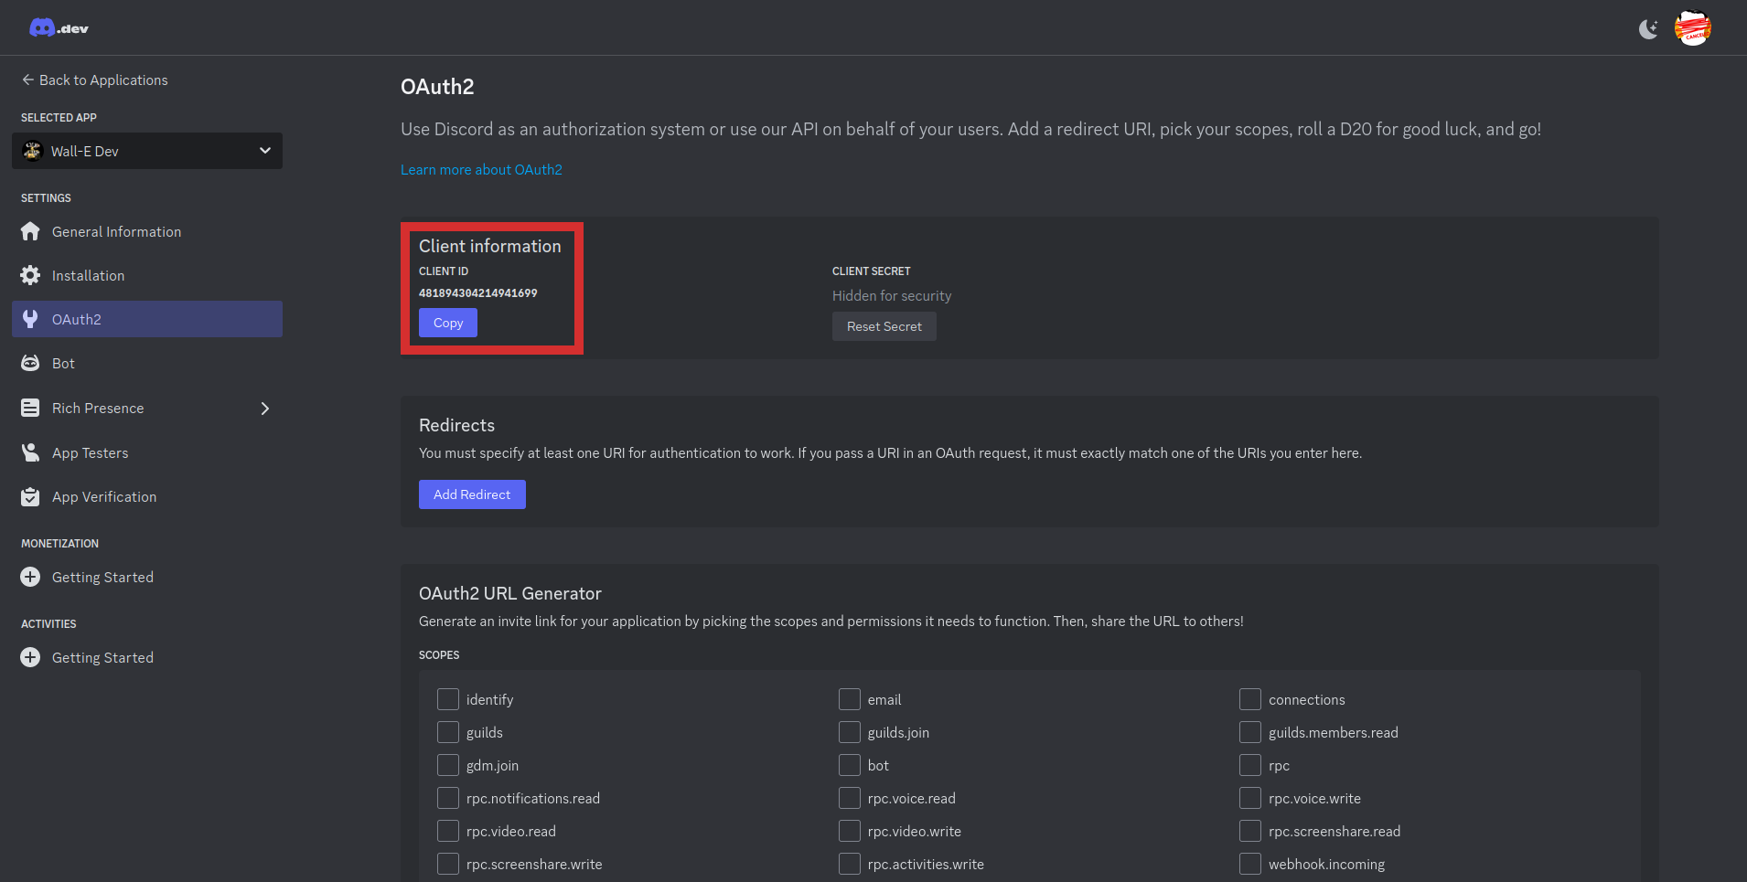Enable rpc.notifications.read scope
The width and height of the screenshot is (1747, 882).
pos(448,798)
